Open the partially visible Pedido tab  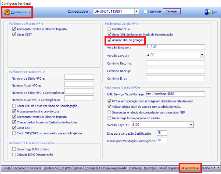(207, 168)
